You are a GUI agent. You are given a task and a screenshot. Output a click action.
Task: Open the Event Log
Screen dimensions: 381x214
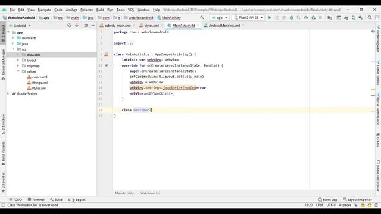coord(327,200)
